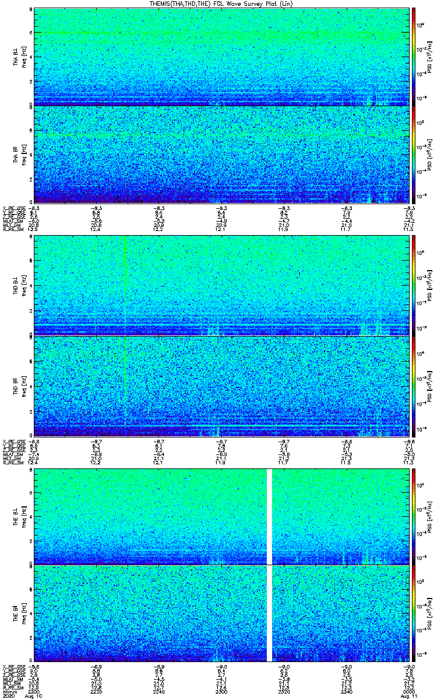This screenshot has height=700, width=437.
Task: Click the white data gap in THE B⊥ panel
Action: [269, 516]
